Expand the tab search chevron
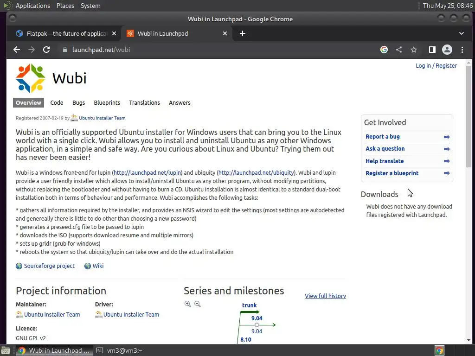Viewport: 475px width, 356px height. click(462, 33)
